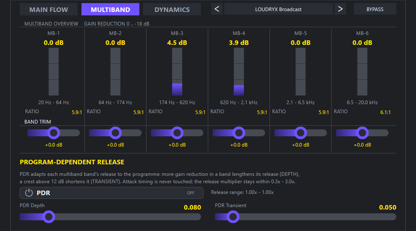Click the MB-3 4.5 dB reading
Viewport: 416px width, 231px height.
click(177, 42)
